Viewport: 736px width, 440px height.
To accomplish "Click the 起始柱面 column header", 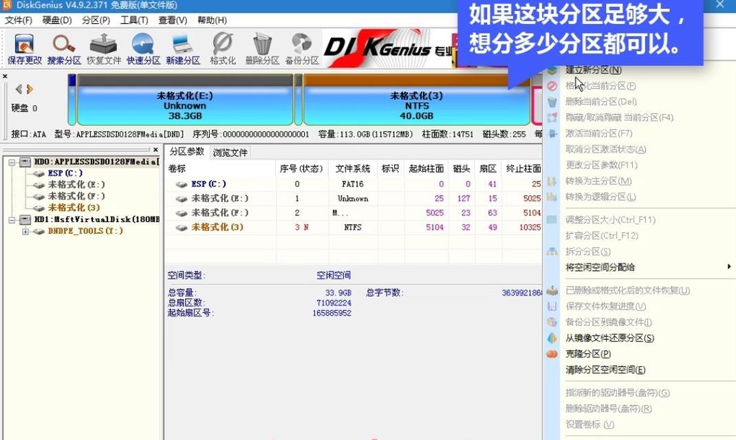I will point(426,168).
